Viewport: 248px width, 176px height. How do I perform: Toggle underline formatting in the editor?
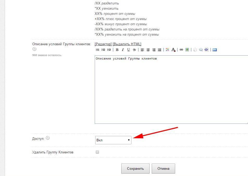[x=129, y=50]
